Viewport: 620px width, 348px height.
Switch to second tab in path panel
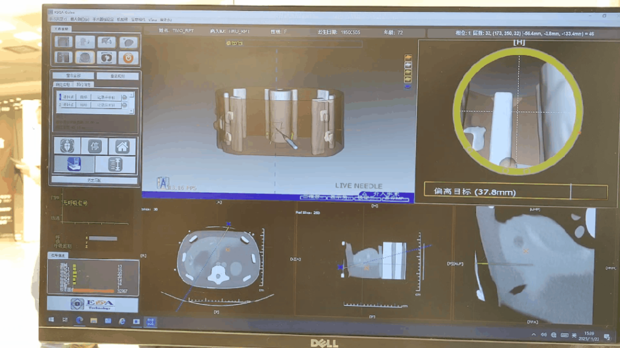83,85
